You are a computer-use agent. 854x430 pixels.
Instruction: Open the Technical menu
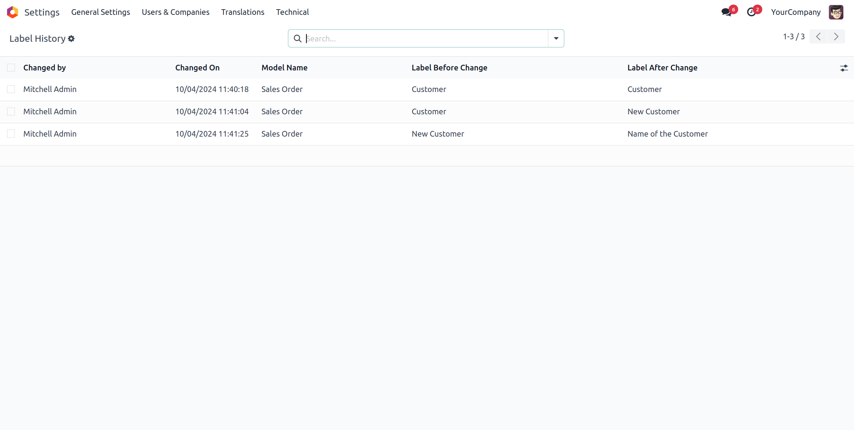point(292,12)
